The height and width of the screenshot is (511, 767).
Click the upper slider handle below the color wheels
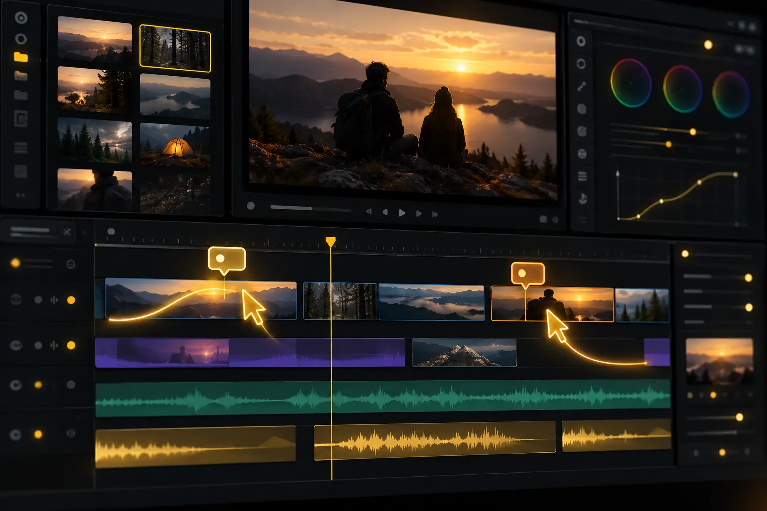coord(693,132)
